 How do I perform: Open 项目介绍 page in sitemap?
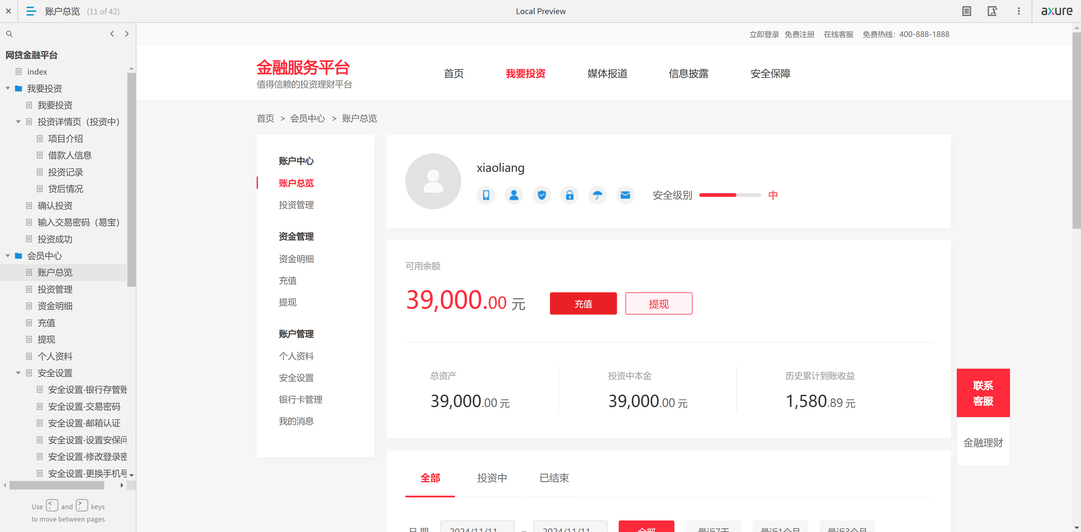click(65, 139)
